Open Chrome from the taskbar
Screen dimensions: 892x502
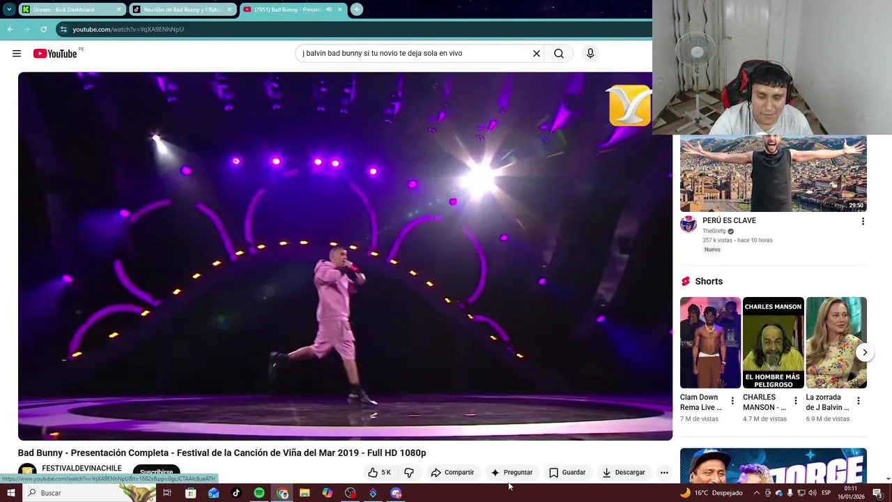click(x=282, y=493)
